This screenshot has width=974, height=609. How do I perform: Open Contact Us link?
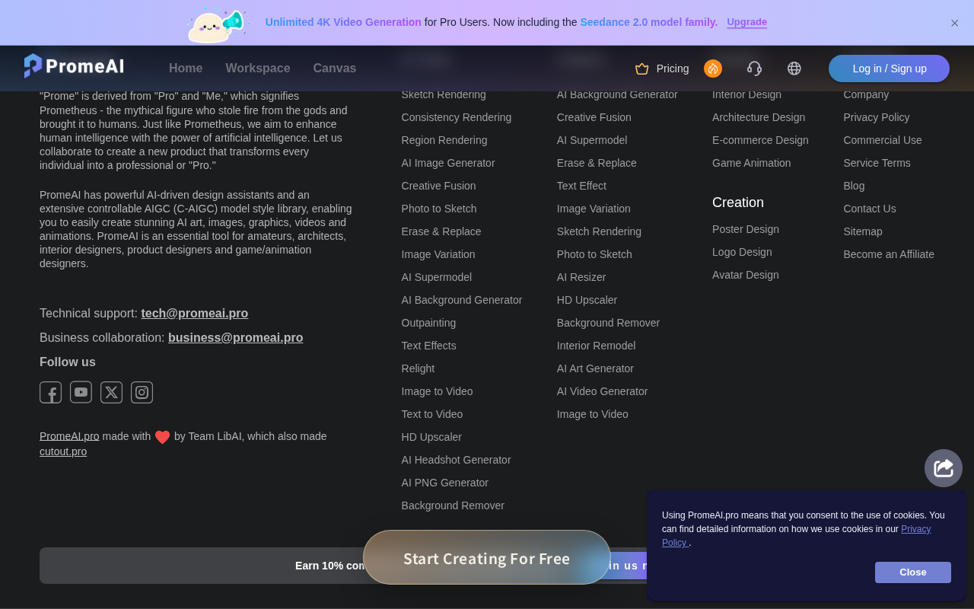[870, 209]
